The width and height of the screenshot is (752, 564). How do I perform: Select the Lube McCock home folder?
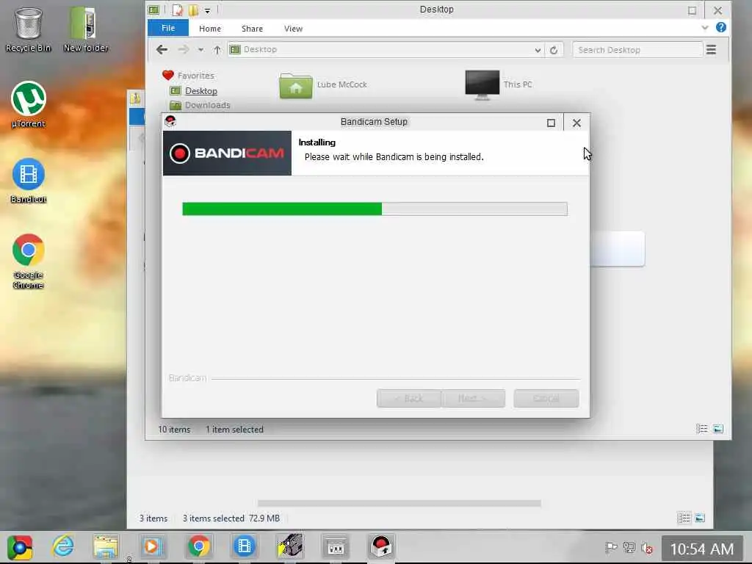[x=324, y=85]
